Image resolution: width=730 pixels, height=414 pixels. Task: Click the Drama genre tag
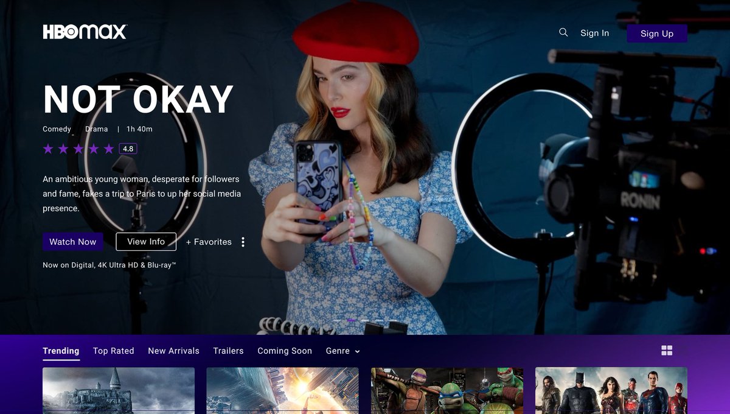[96, 129]
